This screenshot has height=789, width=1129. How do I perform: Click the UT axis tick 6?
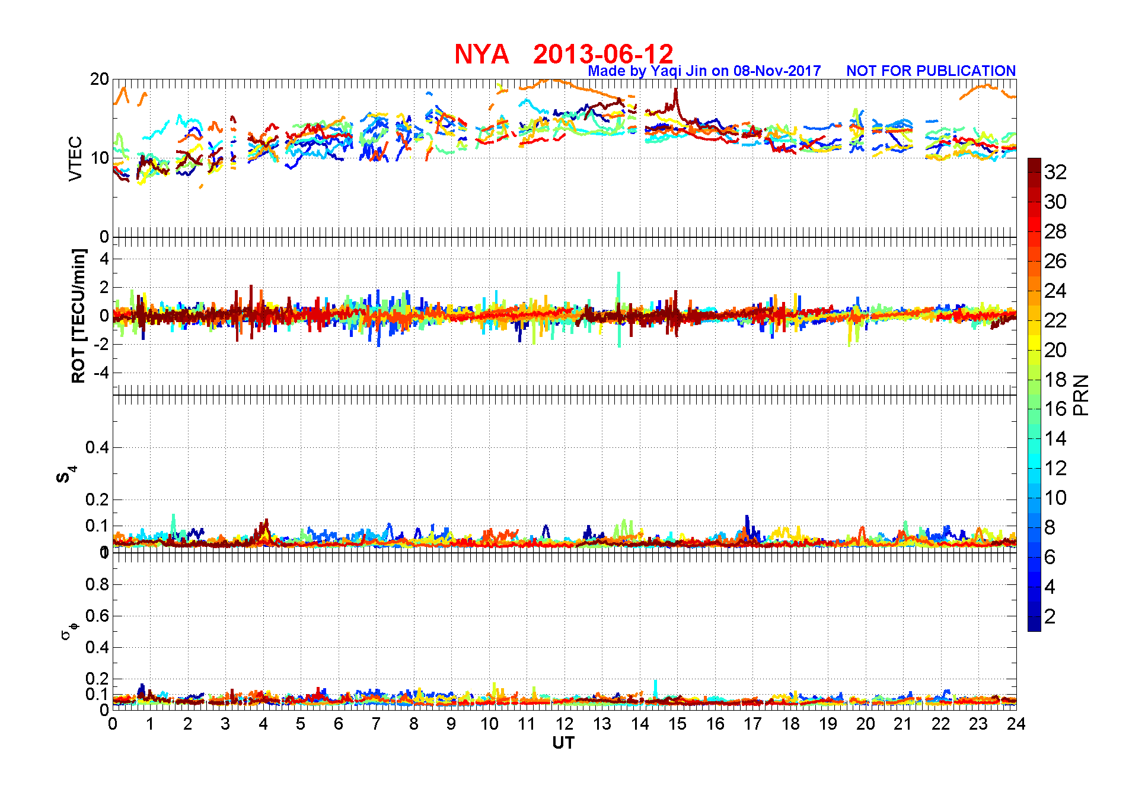[339, 724]
